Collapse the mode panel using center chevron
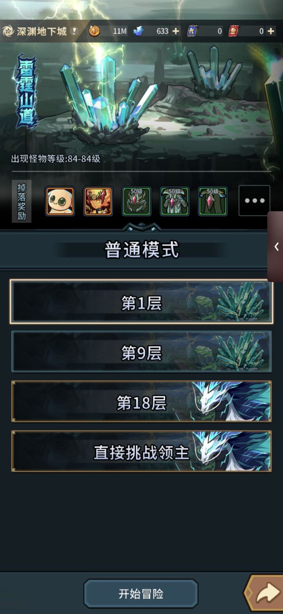Image resolution: width=283 pixels, height=614 pixels. pyautogui.click(x=141, y=227)
